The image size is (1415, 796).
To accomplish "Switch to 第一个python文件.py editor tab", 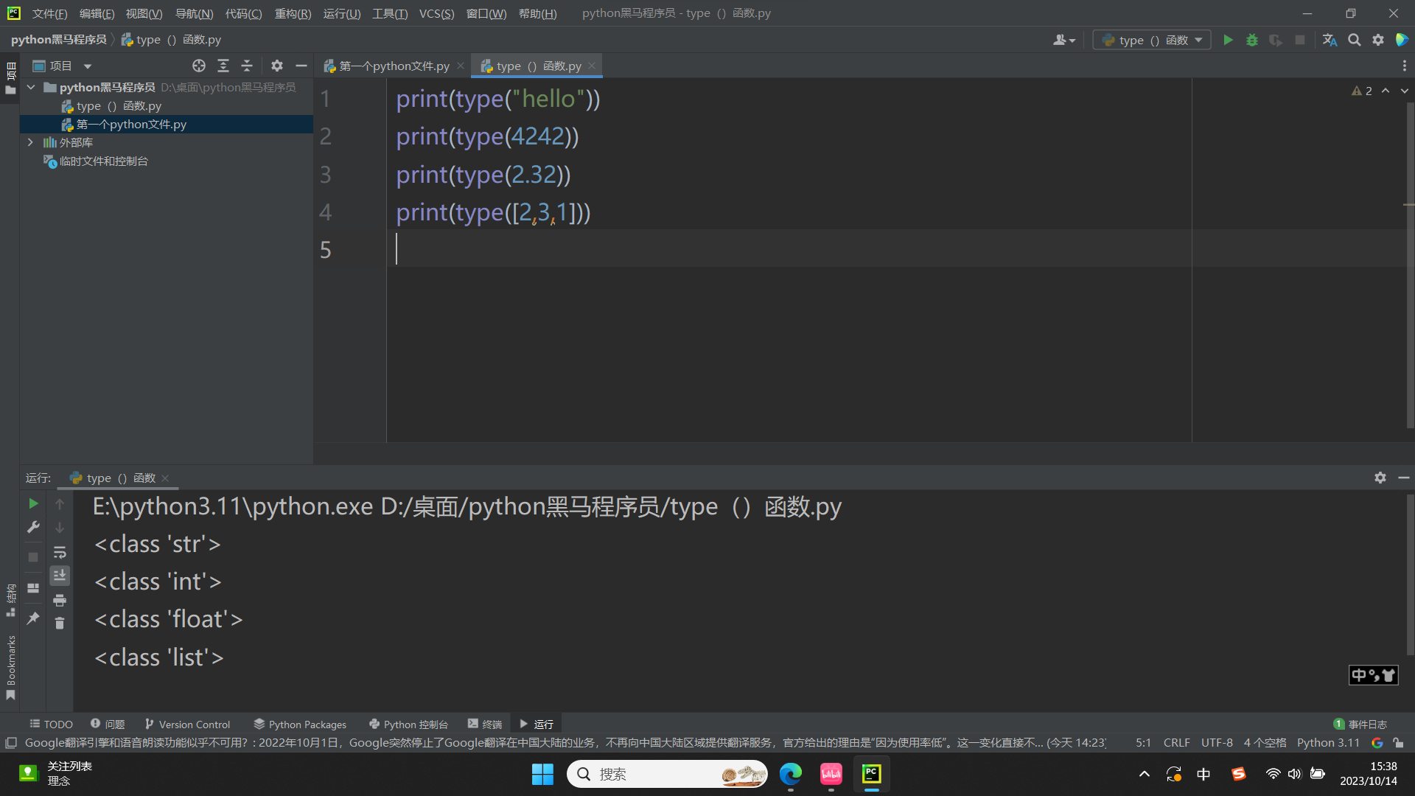I will click(x=394, y=66).
